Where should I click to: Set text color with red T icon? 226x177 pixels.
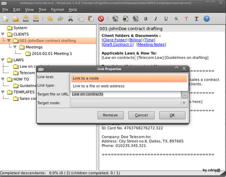pos(186,19)
